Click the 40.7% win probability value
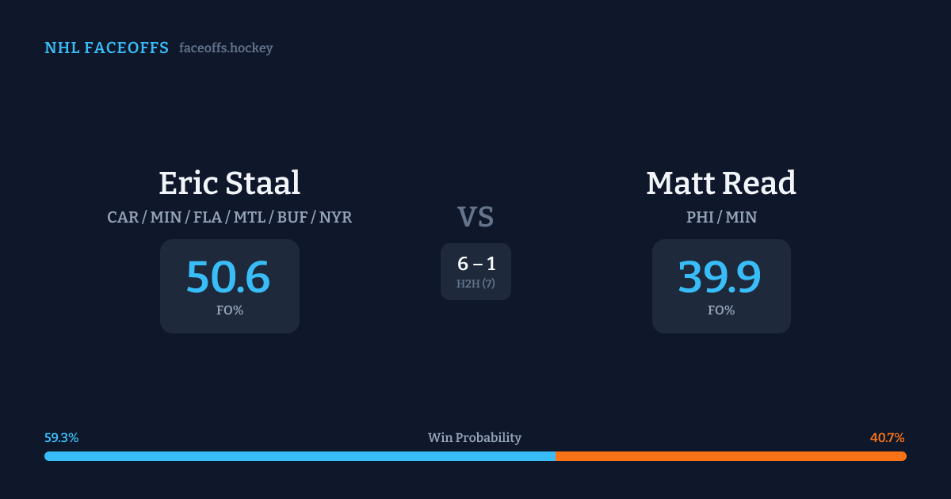The width and height of the screenshot is (951, 499). click(x=887, y=438)
